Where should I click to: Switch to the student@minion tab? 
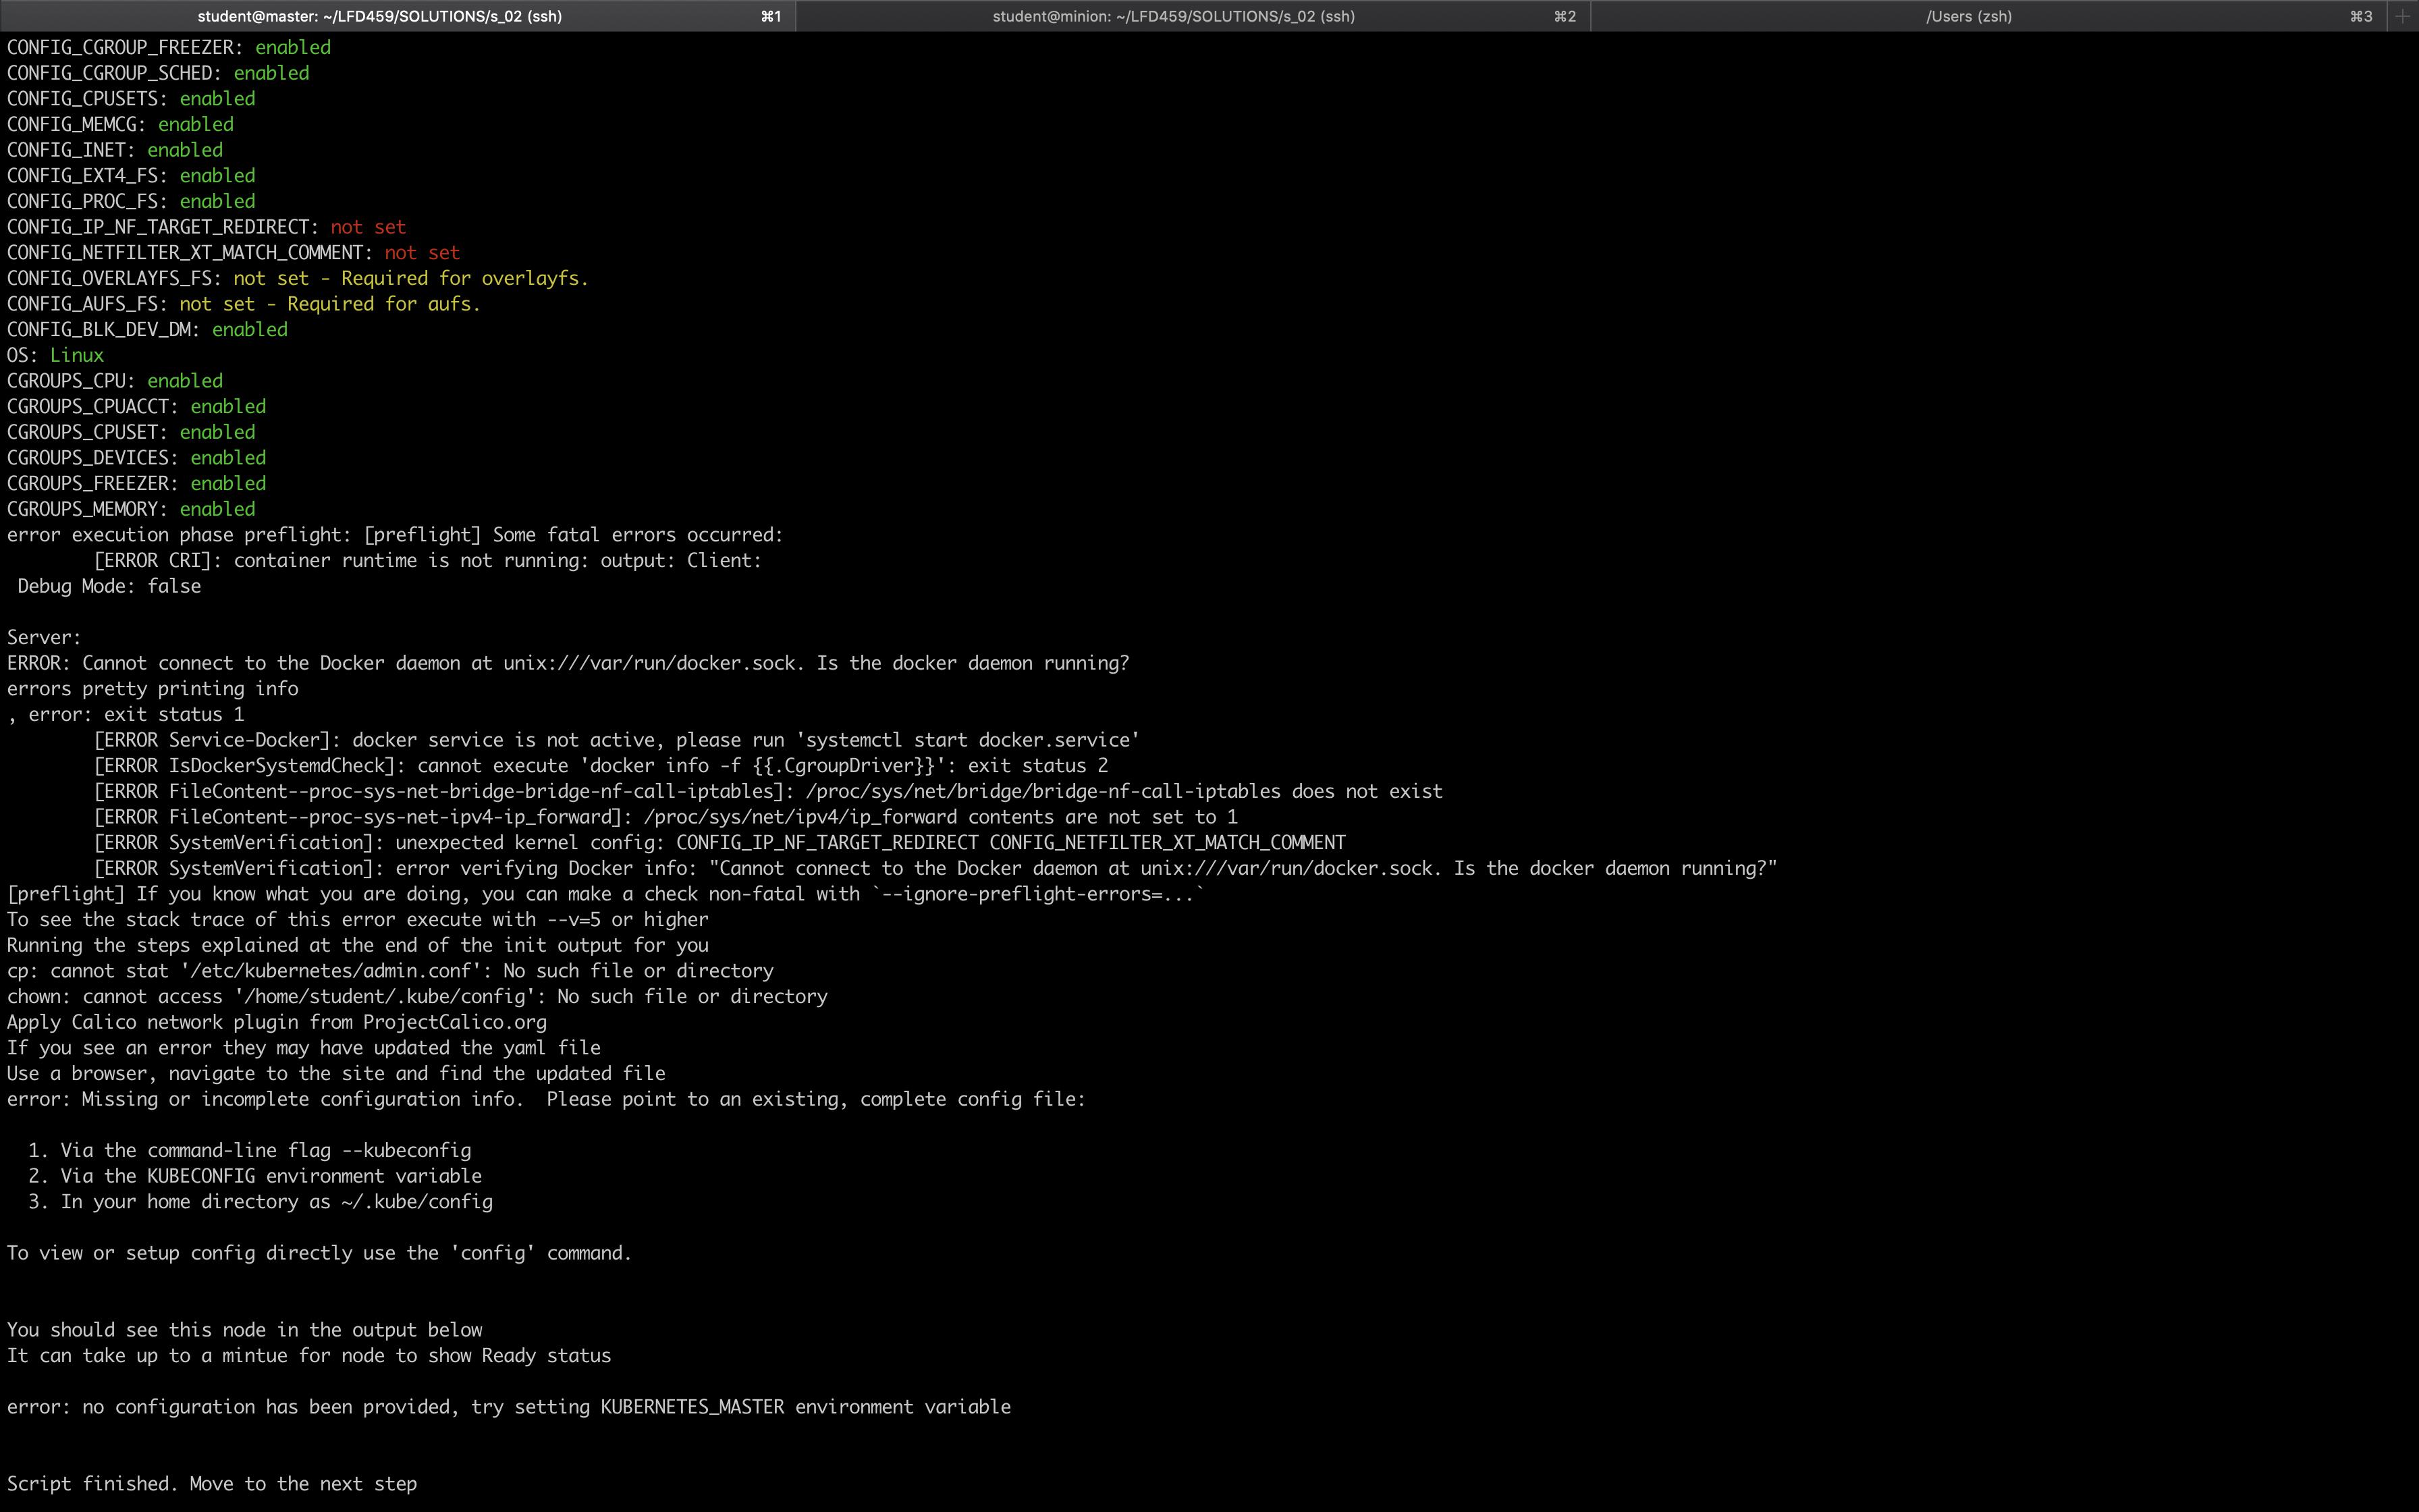pos(1172,16)
